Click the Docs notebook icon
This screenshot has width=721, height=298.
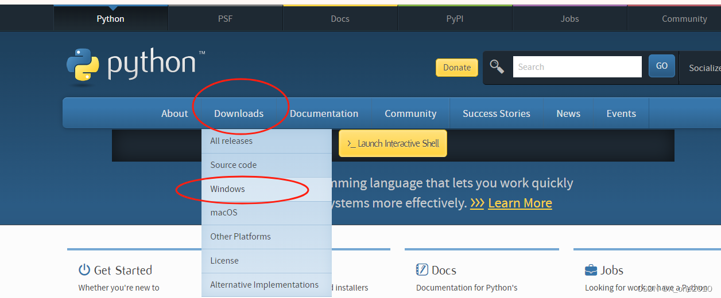tap(422, 270)
